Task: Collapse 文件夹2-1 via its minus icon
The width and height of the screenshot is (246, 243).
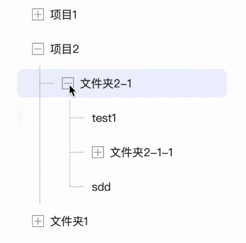Action: pyautogui.click(x=68, y=83)
